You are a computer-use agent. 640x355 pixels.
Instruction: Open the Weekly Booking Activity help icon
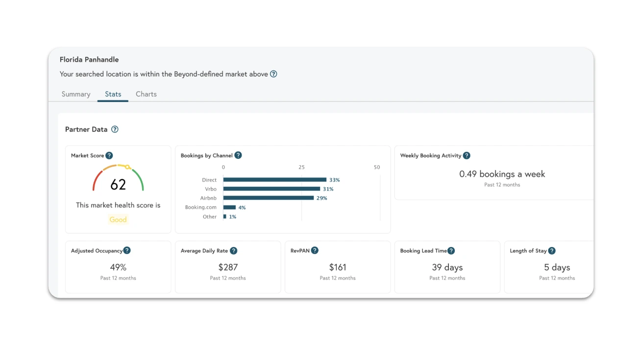(x=466, y=155)
